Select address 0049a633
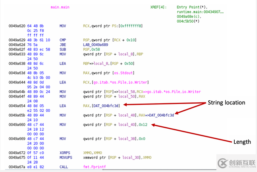Screen dimensions: 257x172 tap(17, 54)
